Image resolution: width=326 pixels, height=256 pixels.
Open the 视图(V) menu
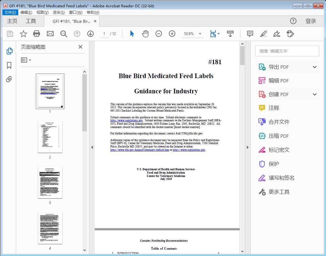click(x=42, y=12)
